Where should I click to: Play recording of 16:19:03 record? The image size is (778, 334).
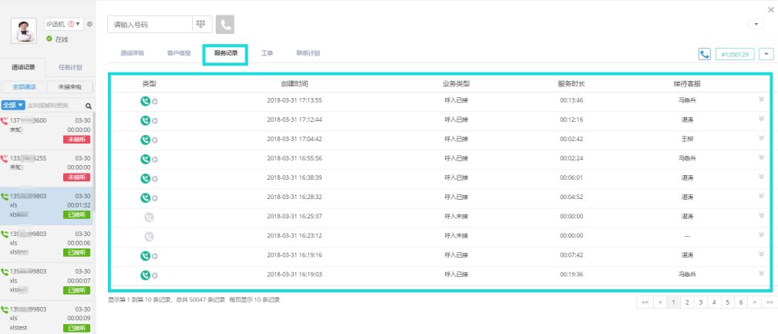(155, 275)
